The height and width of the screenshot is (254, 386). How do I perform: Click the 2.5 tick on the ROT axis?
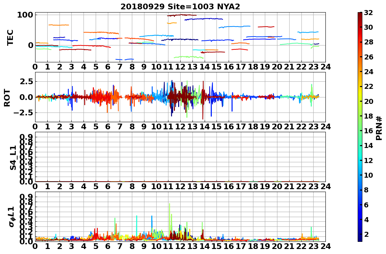[27, 81]
